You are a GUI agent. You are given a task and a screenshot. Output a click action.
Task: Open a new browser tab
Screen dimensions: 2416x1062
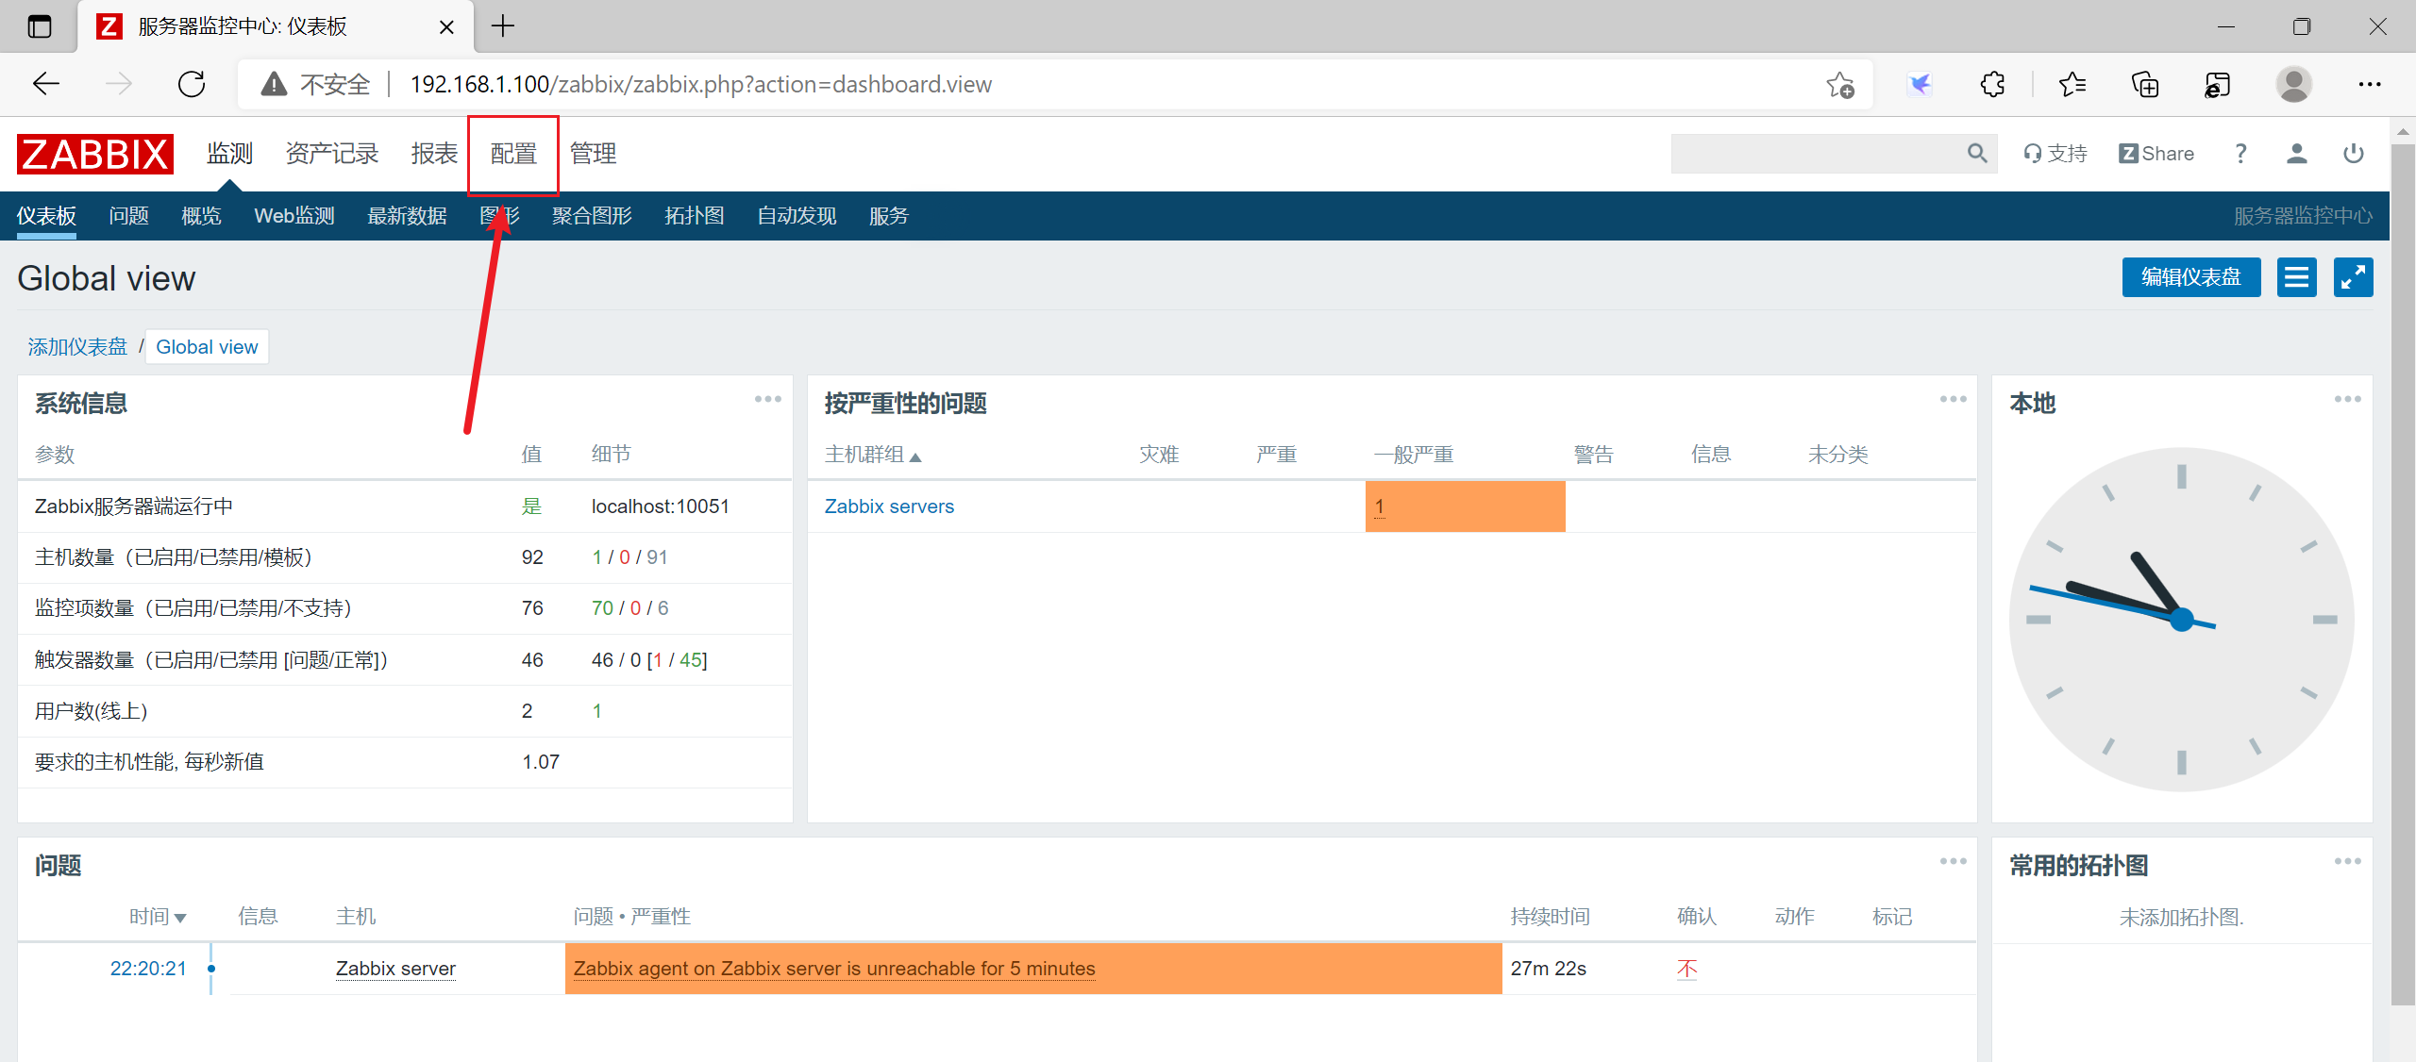pos(503,26)
